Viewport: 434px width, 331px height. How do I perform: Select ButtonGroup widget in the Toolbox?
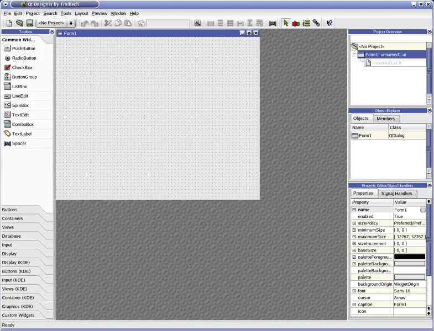27,77
